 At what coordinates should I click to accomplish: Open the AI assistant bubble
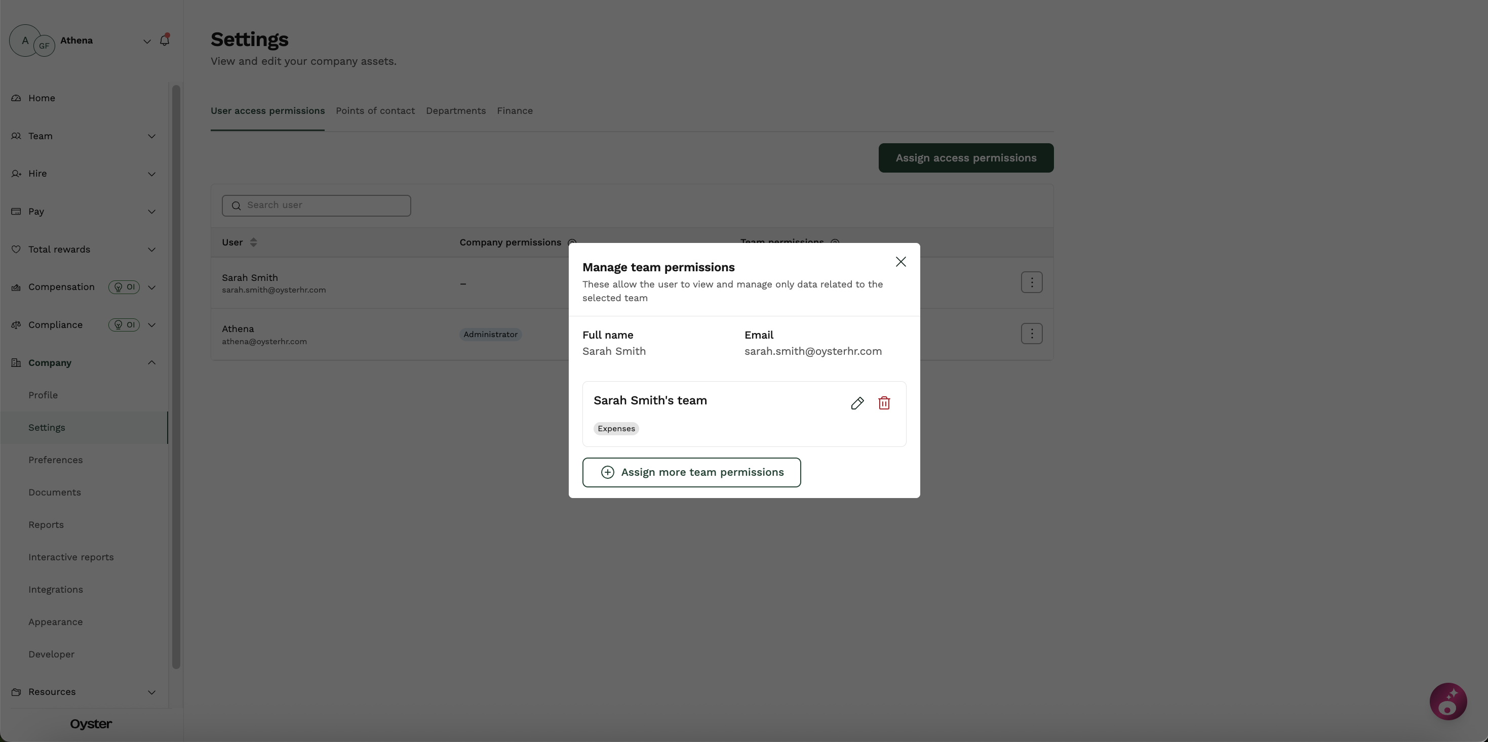pos(1447,701)
